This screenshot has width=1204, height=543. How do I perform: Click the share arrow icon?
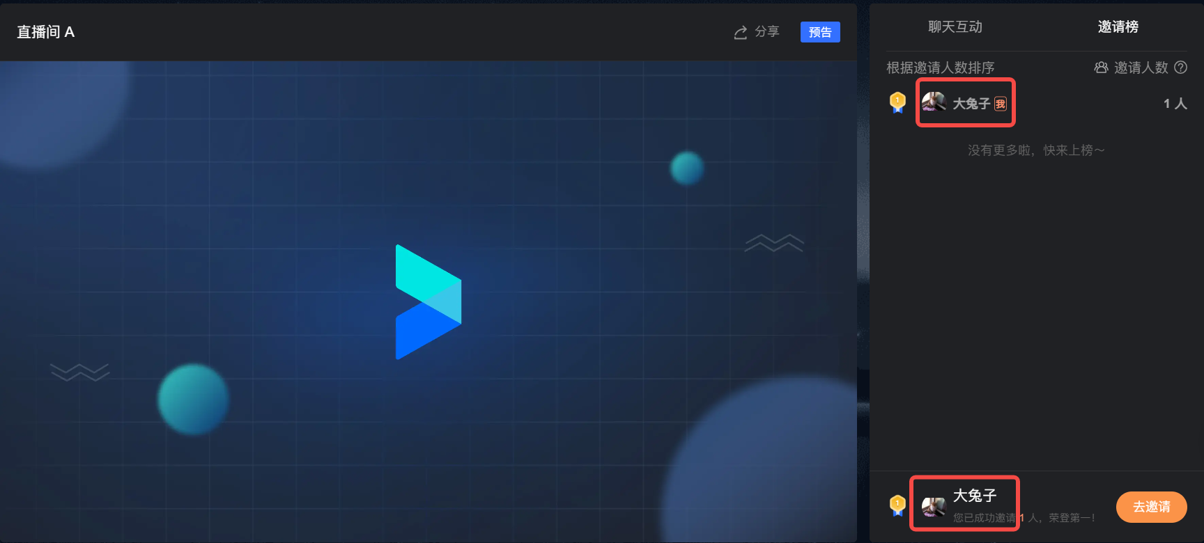741,32
